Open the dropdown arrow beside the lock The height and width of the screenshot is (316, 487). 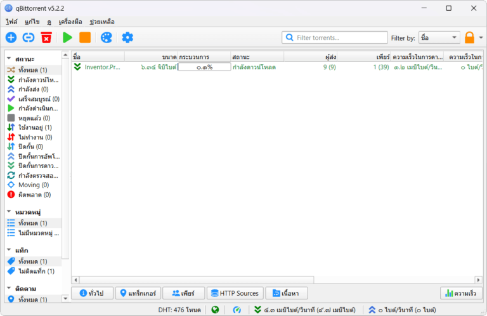(x=481, y=37)
